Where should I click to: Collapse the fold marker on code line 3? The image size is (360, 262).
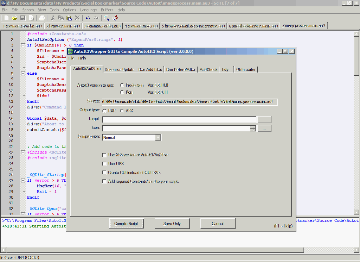click(x=23, y=45)
